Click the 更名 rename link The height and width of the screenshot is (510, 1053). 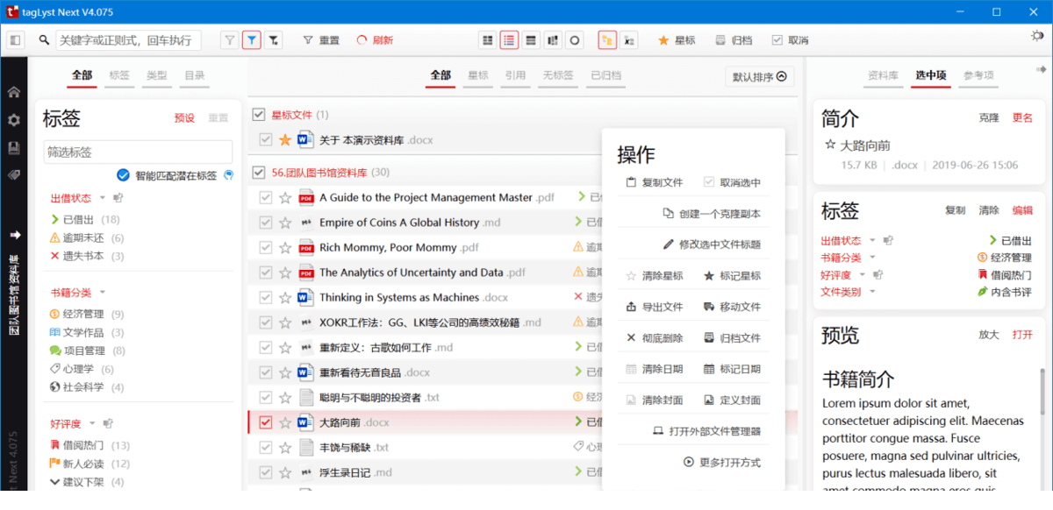pos(1022,118)
